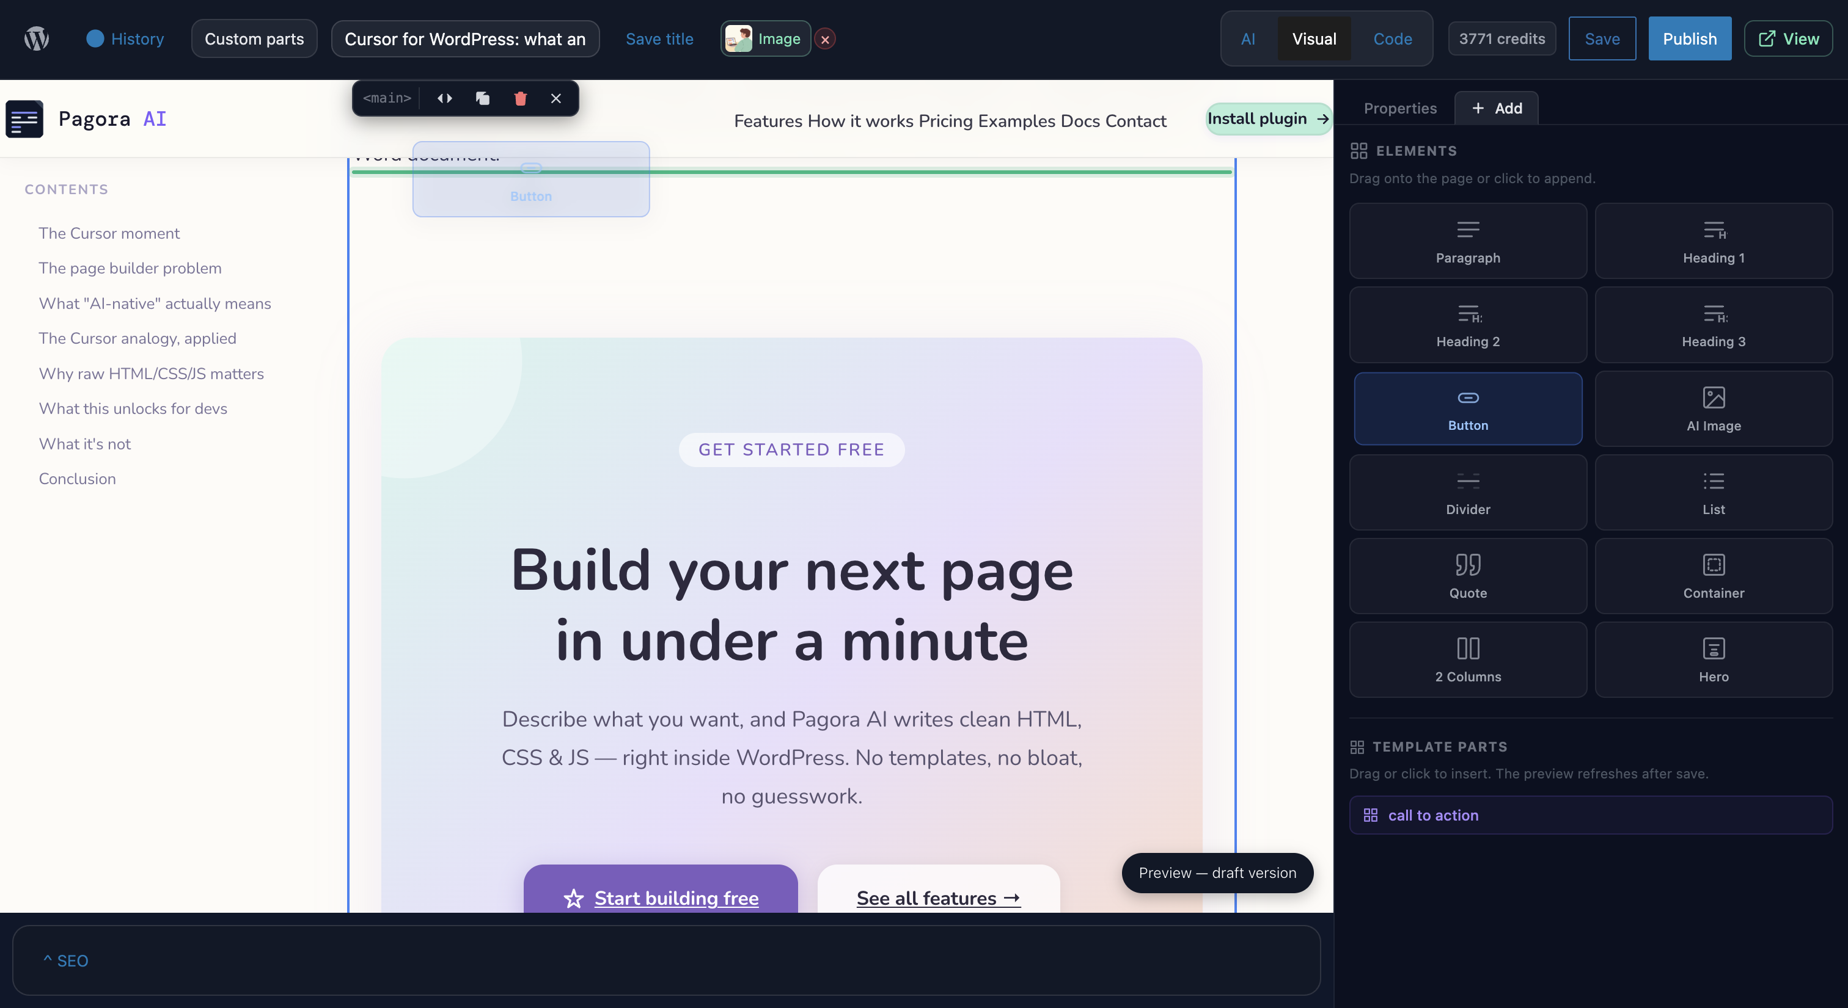Open Custom parts
The width and height of the screenshot is (1848, 1008).
(254, 38)
